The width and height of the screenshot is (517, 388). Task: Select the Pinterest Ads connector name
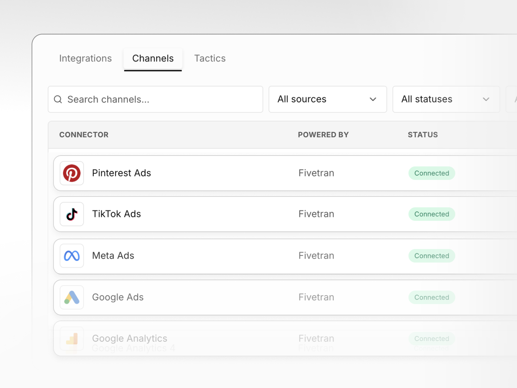pos(121,173)
